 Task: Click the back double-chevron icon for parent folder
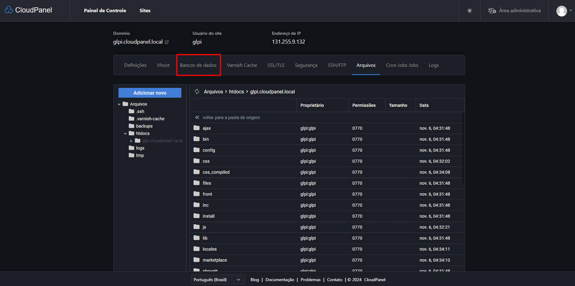[197, 117]
